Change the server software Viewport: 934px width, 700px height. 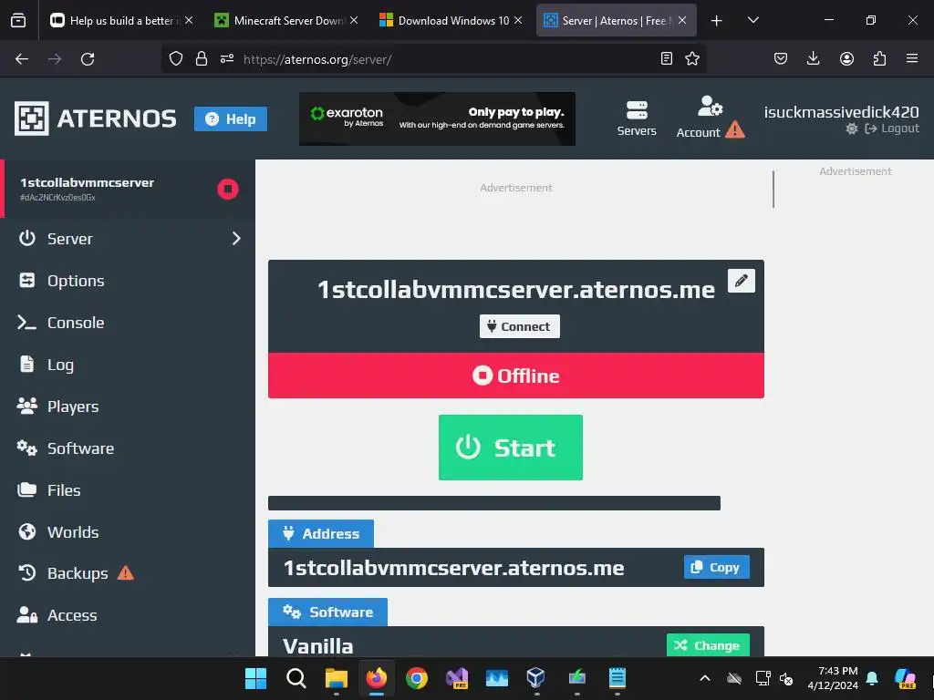click(x=708, y=645)
